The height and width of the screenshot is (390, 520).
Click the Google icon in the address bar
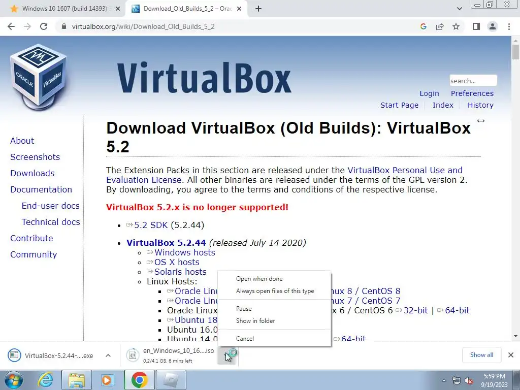pos(423,26)
